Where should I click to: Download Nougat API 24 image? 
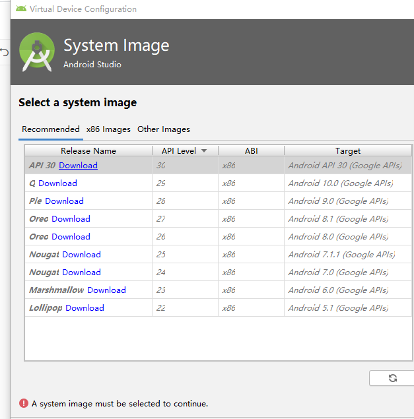pyautogui.click(x=82, y=273)
